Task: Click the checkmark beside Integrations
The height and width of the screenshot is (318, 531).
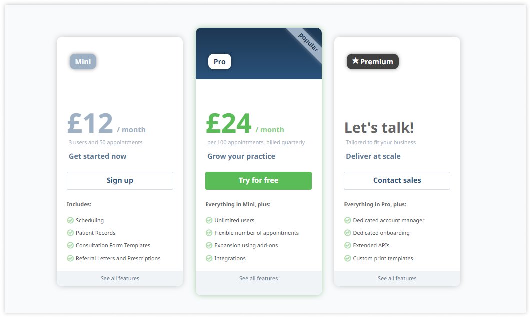Action: click(209, 258)
